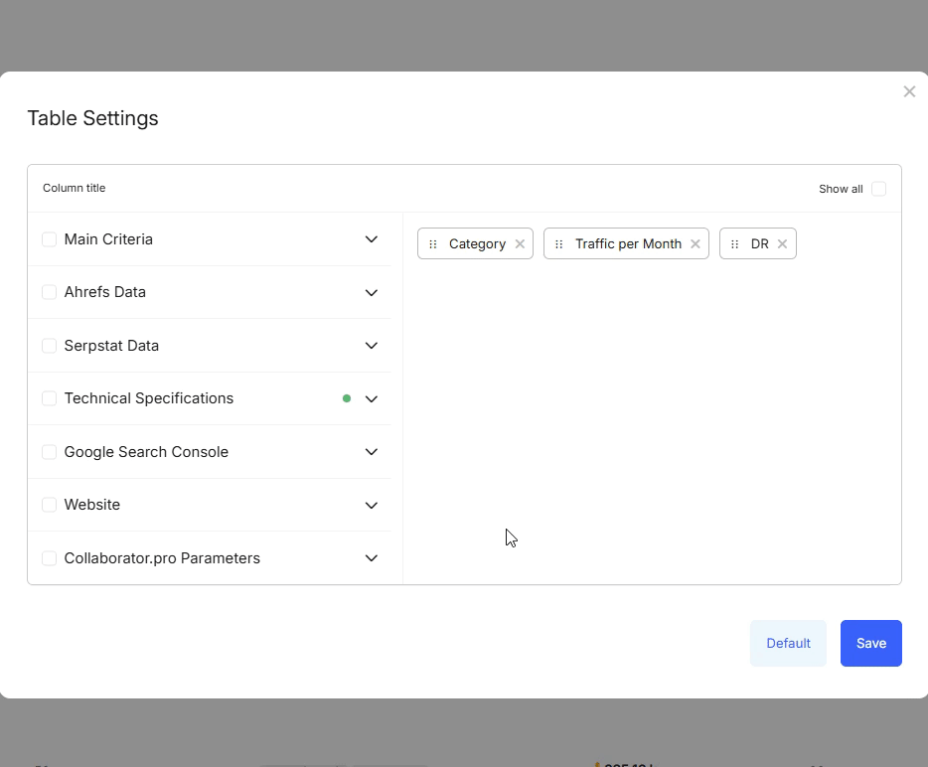Expand the Ahrefs Data section
Image resolution: width=928 pixels, height=767 pixels.
click(371, 292)
